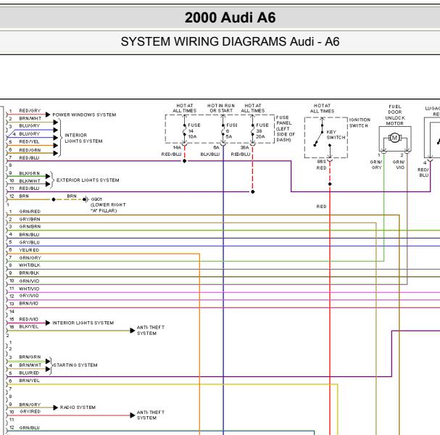This screenshot has width=440, height=435.
Task: Click the 'HOT IN RUN OR START' label
Action: (221, 108)
